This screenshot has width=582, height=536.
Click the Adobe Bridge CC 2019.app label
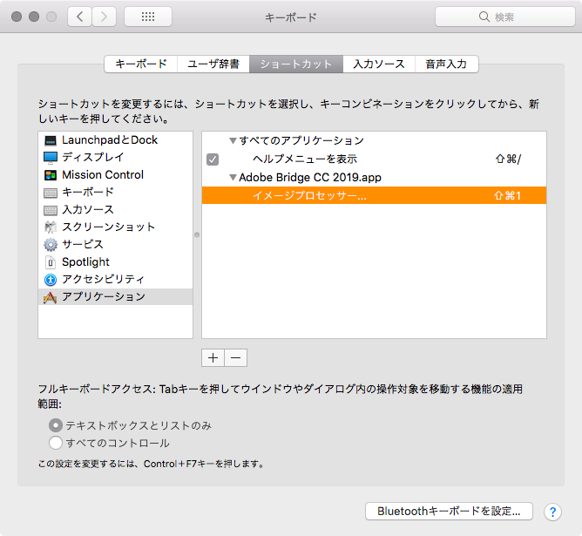310,178
